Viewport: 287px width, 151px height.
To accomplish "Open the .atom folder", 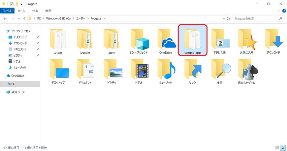I will coord(58,42).
